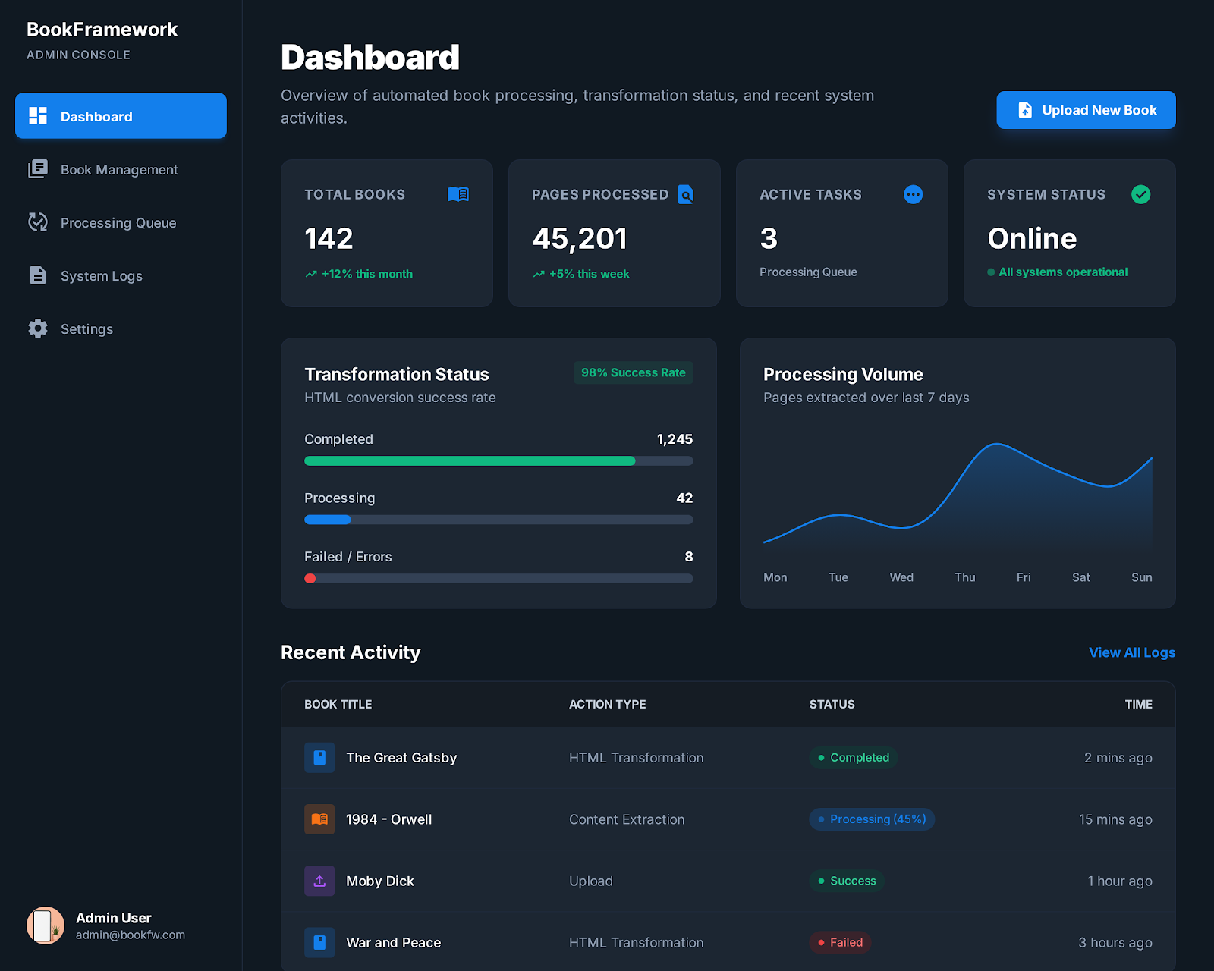Follow the View All Logs link
The width and height of the screenshot is (1214, 971).
(x=1131, y=652)
